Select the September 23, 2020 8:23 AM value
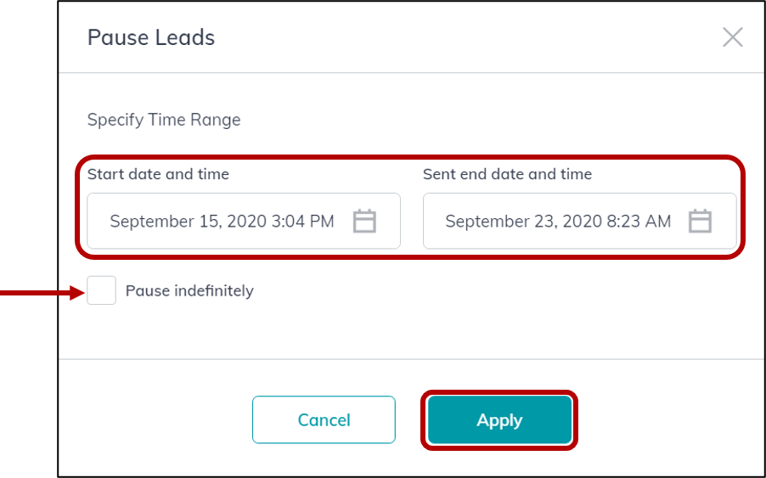 (x=558, y=222)
